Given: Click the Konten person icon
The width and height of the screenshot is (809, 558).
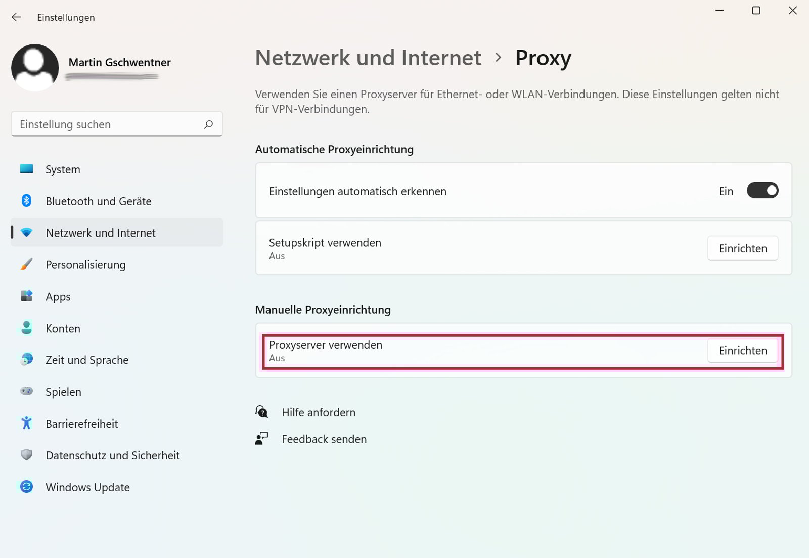Looking at the screenshot, I should (26, 328).
